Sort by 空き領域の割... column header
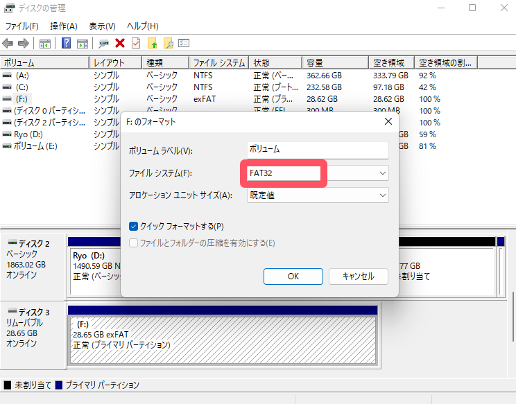516x404 pixels. (x=446, y=62)
